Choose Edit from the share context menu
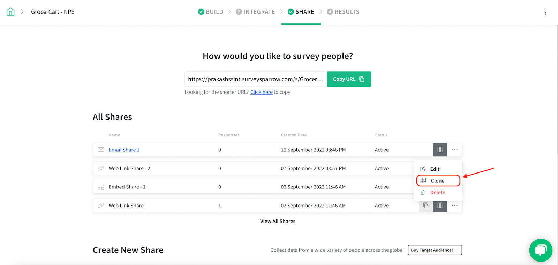The image size is (558, 265). (435, 169)
